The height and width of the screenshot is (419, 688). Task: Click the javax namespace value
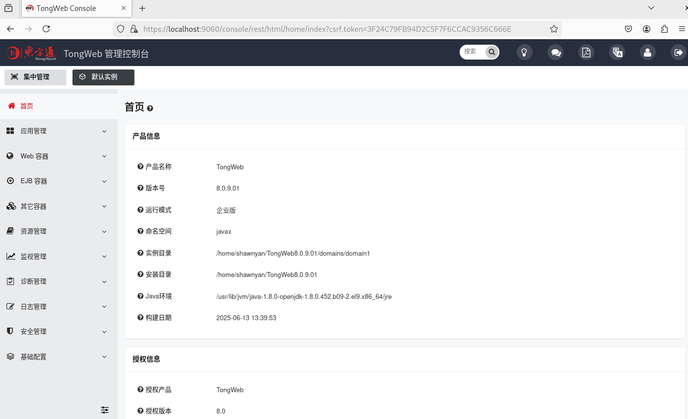click(224, 232)
